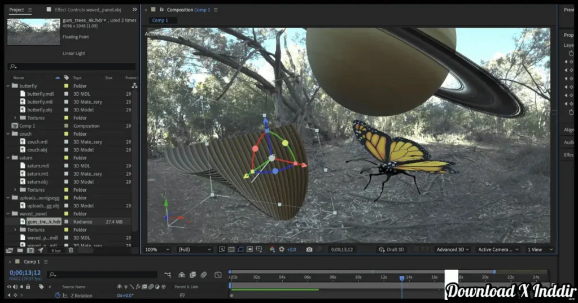Viewport: 578px width, 303px height.
Task: Open the Graph Editor in timeline
Action: pos(218,275)
